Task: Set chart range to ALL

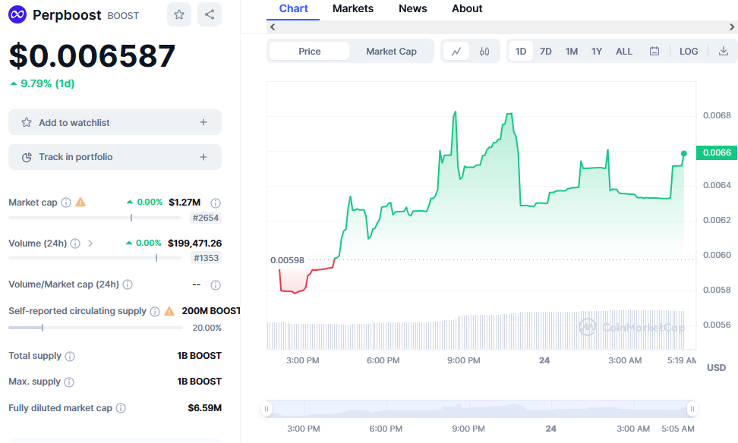Action: pos(624,52)
